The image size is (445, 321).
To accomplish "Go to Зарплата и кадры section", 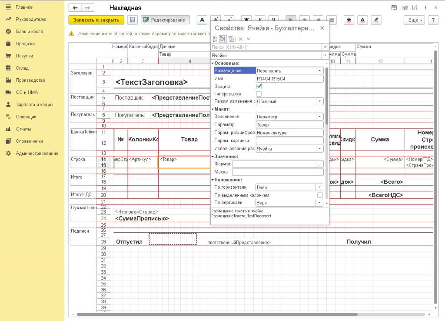I will 34,104.
